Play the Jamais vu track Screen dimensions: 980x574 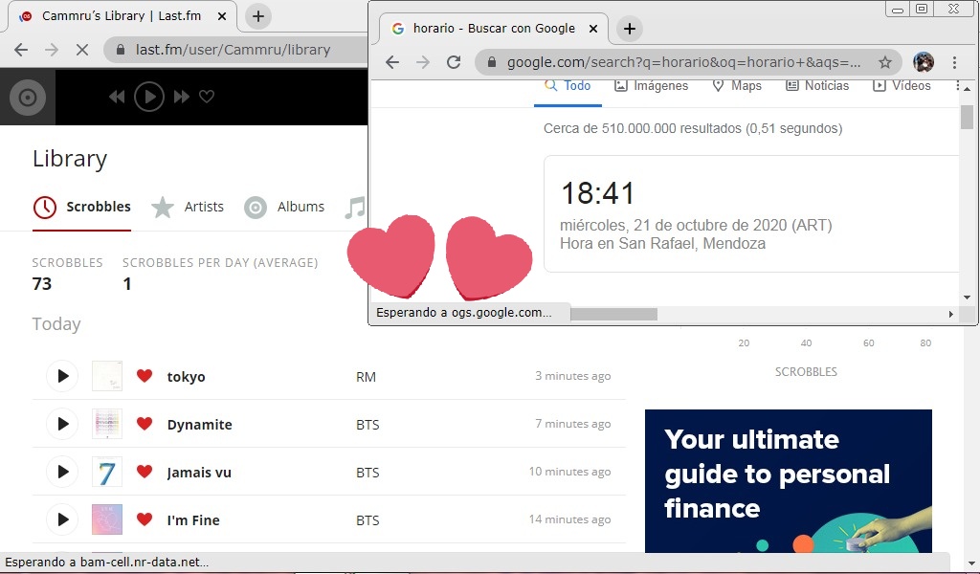(x=62, y=472)
